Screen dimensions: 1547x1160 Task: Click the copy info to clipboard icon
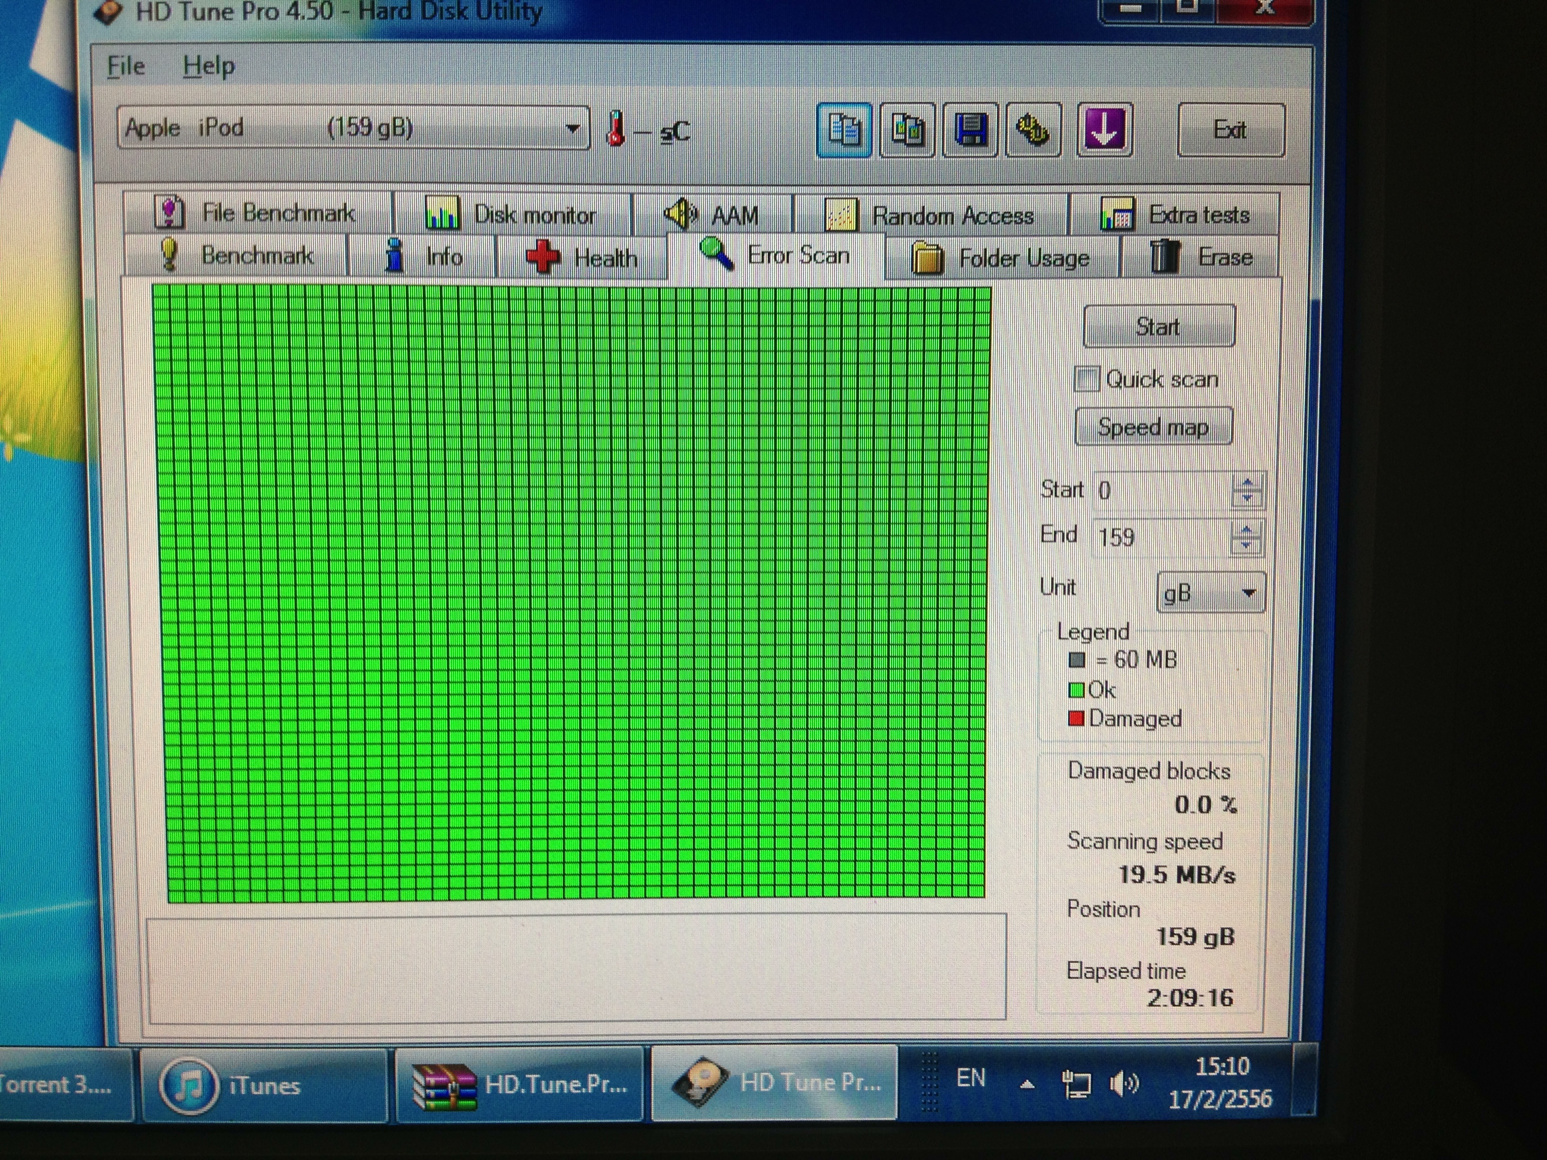[844, 130]
